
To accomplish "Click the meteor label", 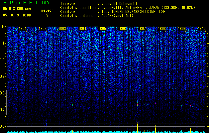I will tap(47, 10).
